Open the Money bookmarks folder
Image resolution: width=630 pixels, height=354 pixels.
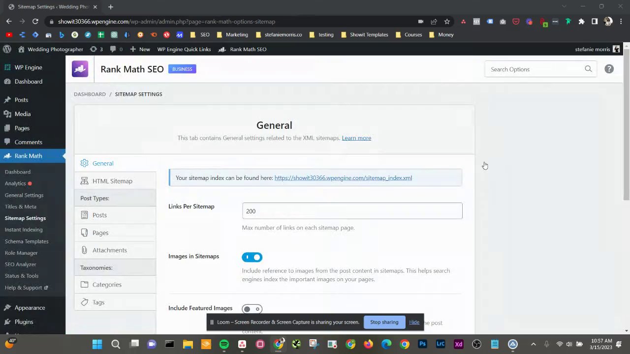[x=441, y=34]
